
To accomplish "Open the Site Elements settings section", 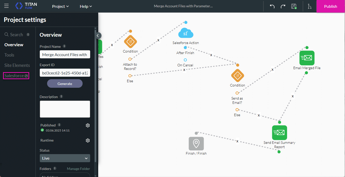I will pyautogui.click(x=17, y=65).
